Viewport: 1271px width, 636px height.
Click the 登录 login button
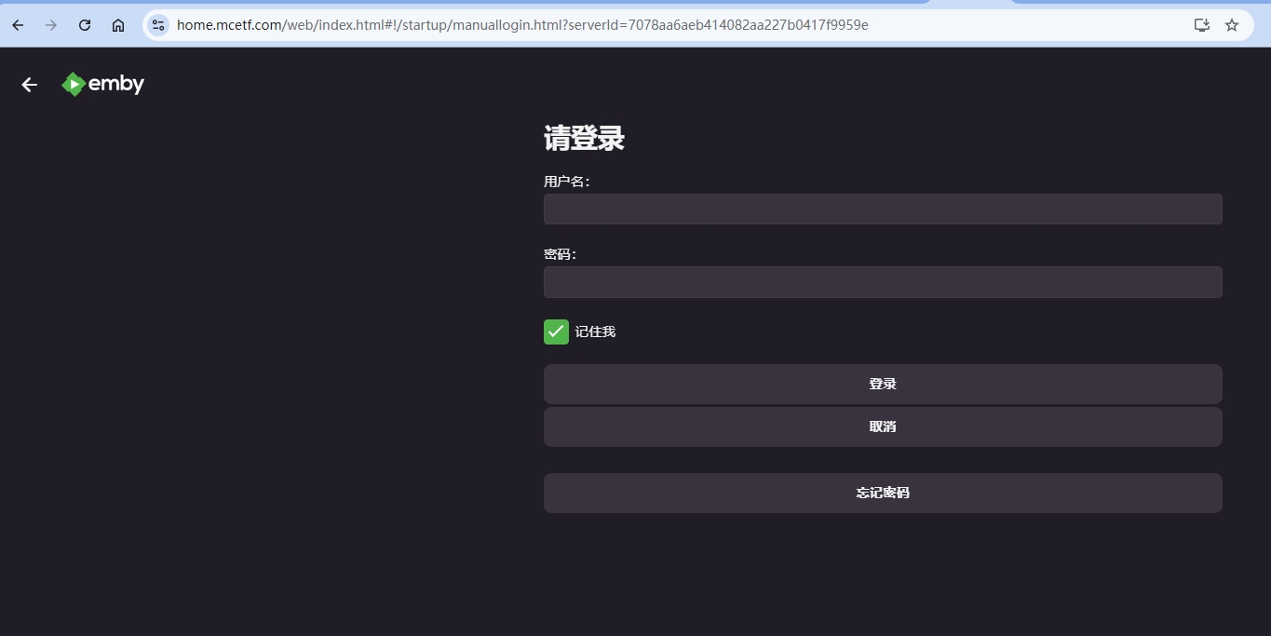coord(883,384)
